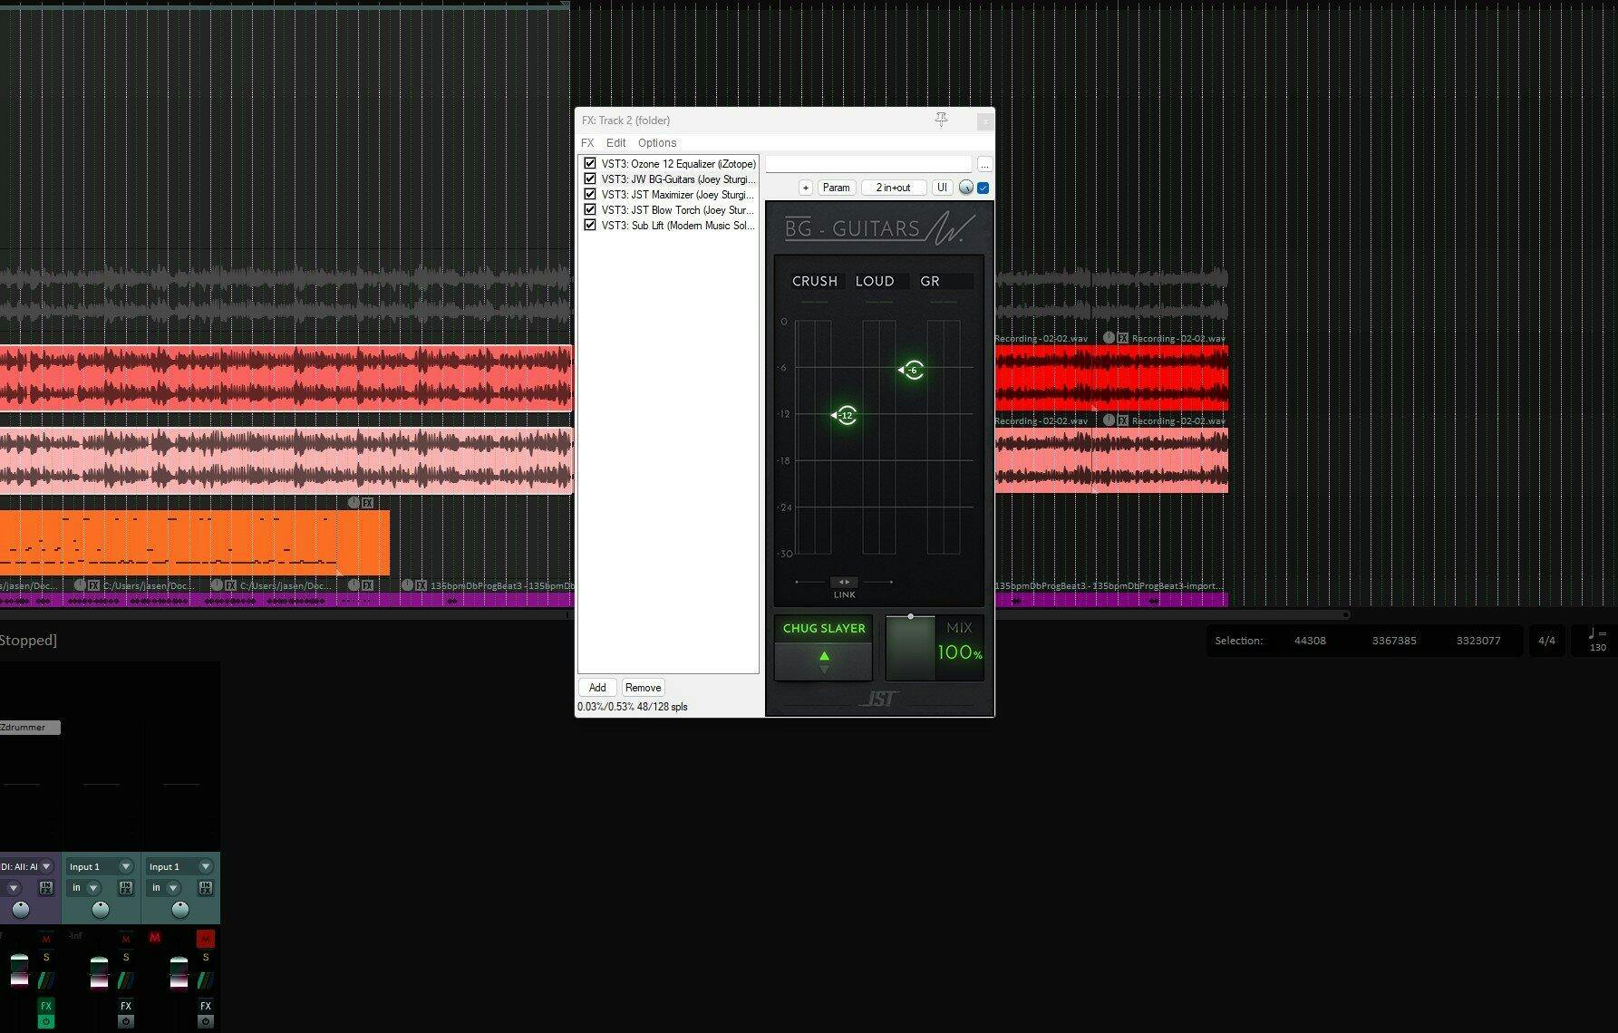1618x1033 pixels.
Task: Click the preset name field in FX window
Action: click(x=867, y=164)
